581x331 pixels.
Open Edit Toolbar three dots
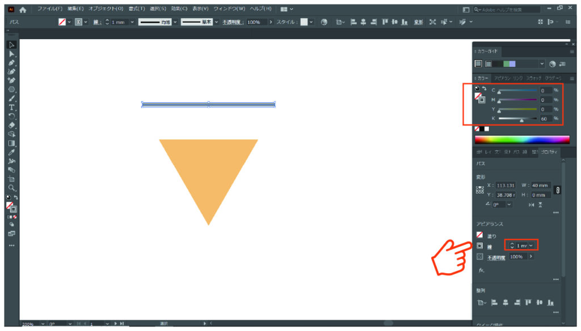tap(11, 245)
